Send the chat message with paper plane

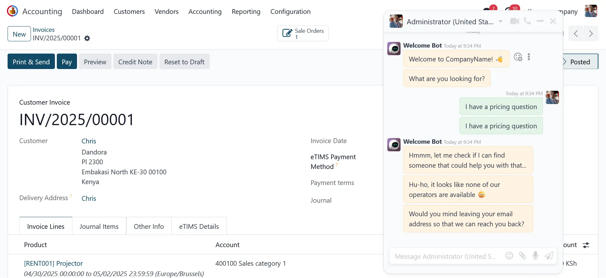pos(549,256)
